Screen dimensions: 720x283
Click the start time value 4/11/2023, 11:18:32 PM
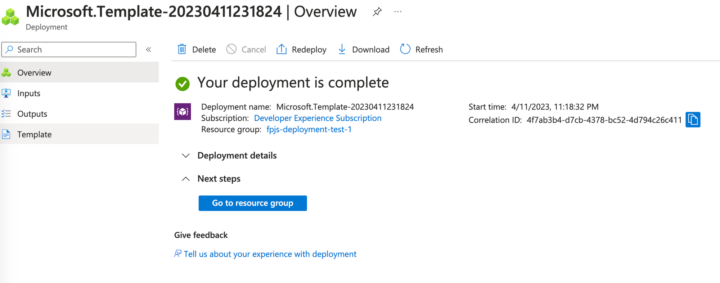555,107
